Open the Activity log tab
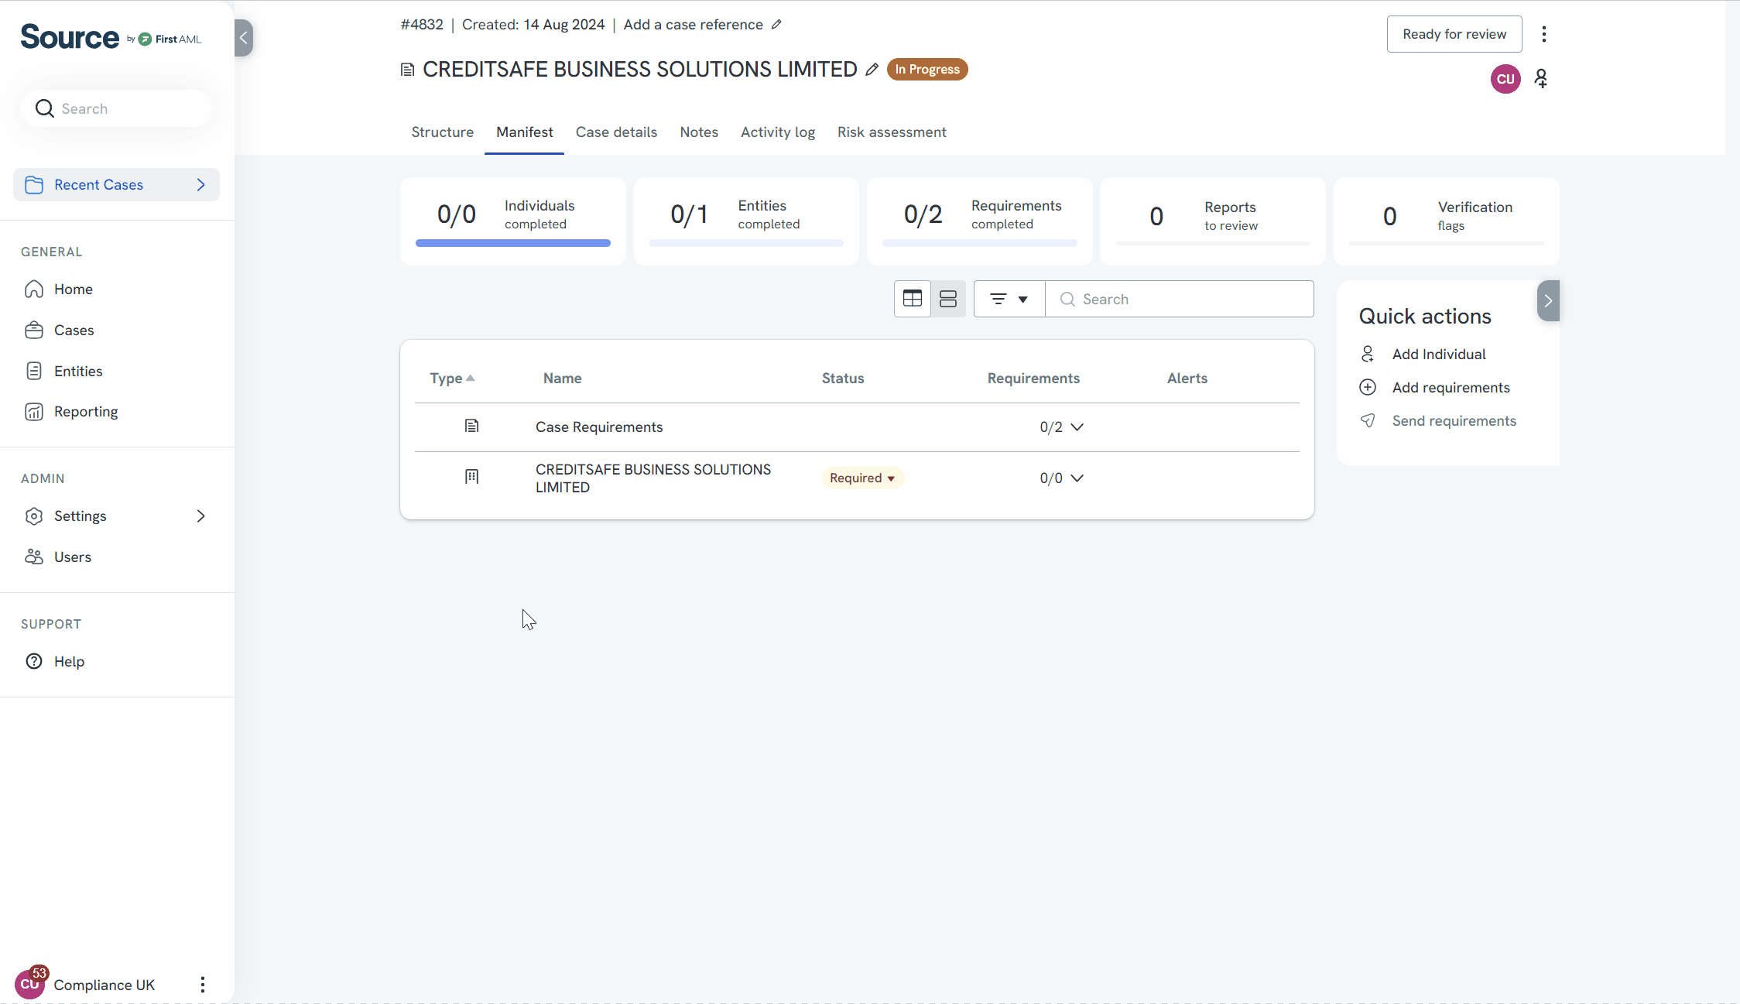Viewport: 1740px width, 1004px height. (x=777, y=132)
